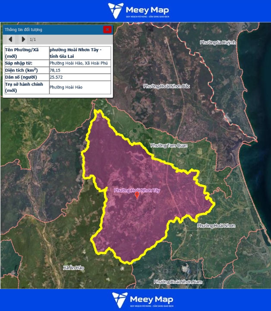Click the red location pin marker
This screenshot has height=311, width=271.
click(137, 195)
